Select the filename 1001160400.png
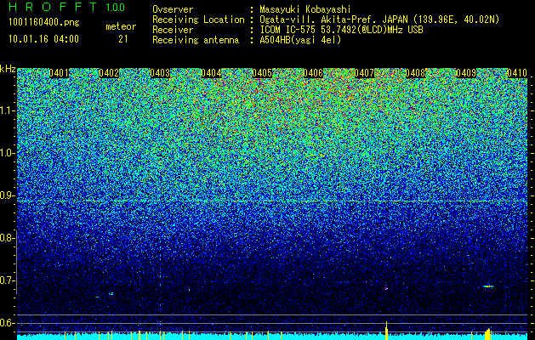Image resolution: width=535 pixels, height=340 pixels. point(44,23)
